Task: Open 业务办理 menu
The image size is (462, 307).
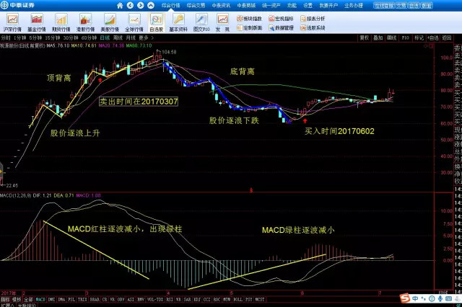Action: [x=354, y=5]
